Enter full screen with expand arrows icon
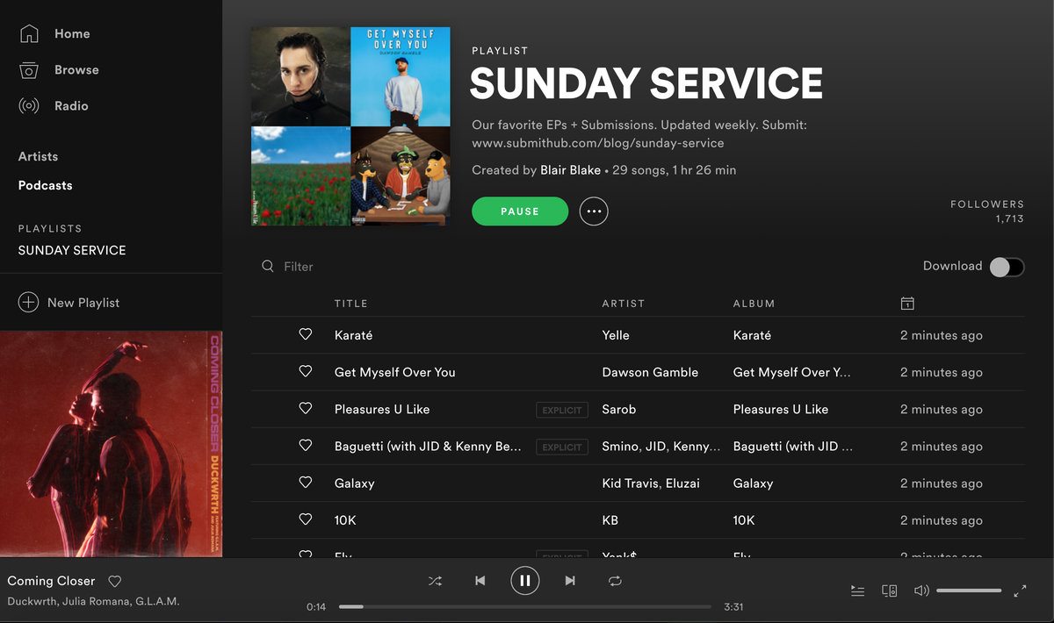 tap(1020, 591)
